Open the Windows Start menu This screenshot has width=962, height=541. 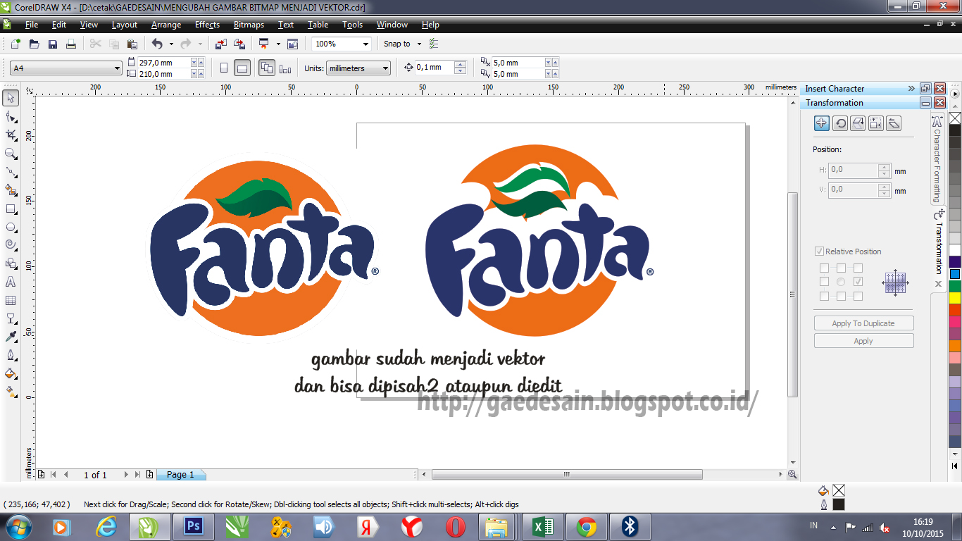pyautogui.click(x=18, y=527)
